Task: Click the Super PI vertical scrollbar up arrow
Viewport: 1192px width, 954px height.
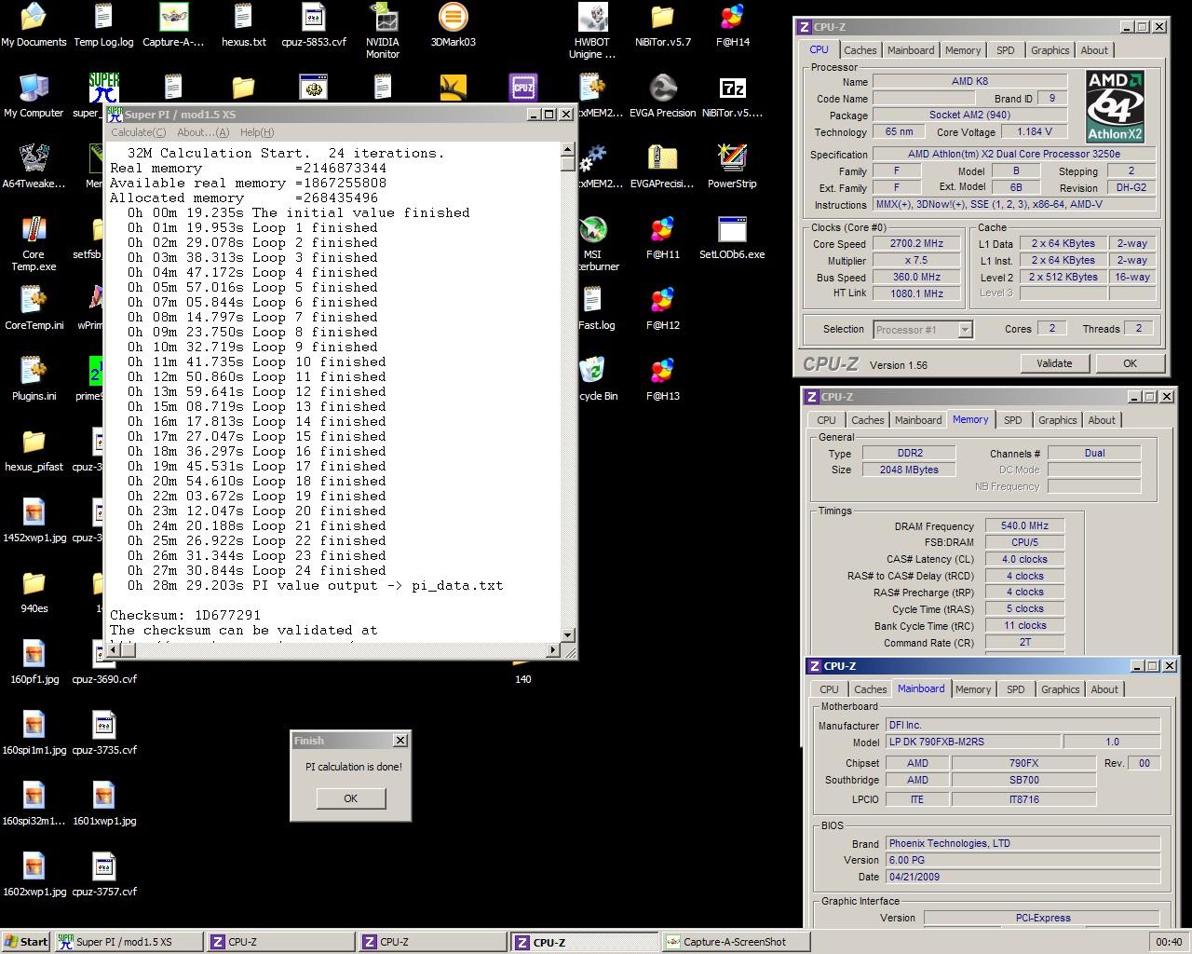Action: [567, 149]
